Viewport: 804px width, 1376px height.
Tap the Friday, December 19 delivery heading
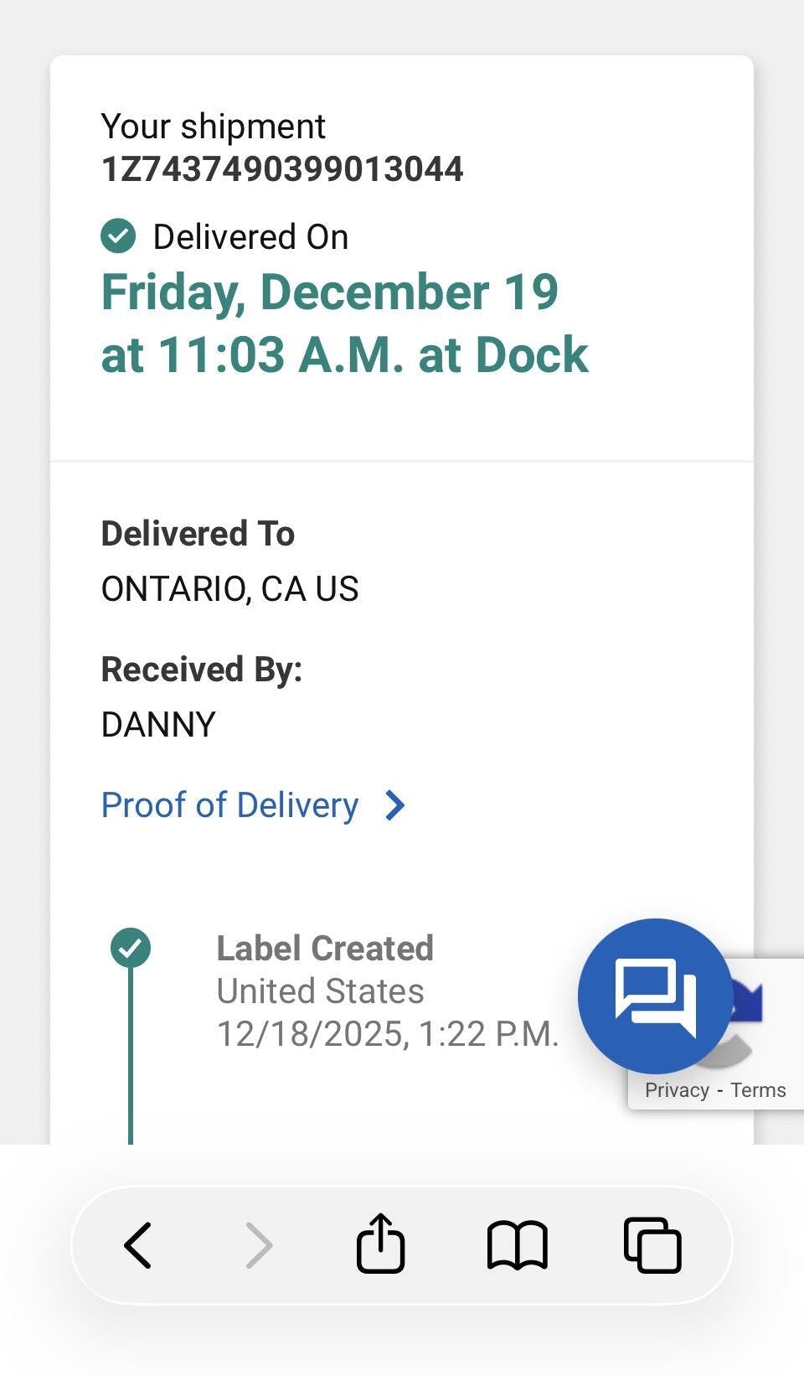[329, 292]
